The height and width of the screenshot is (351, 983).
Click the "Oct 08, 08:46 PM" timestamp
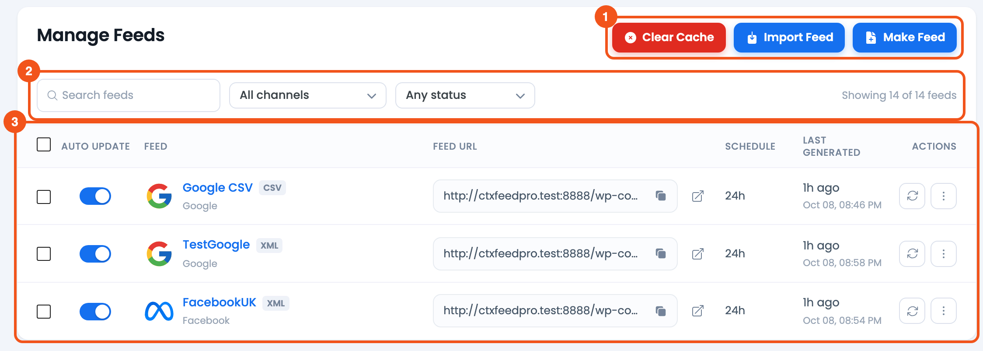click(842, 205)
